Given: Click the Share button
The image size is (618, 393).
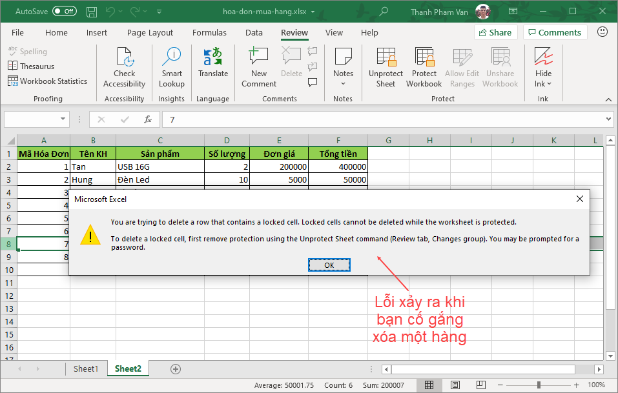Looking at the screenshot, I should point(495,33).
